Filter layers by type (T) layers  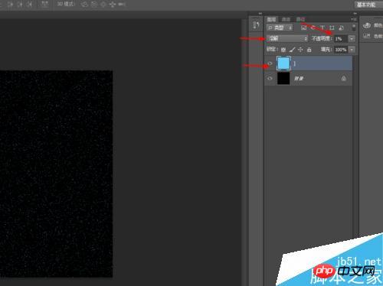click(x=322, y=28)
